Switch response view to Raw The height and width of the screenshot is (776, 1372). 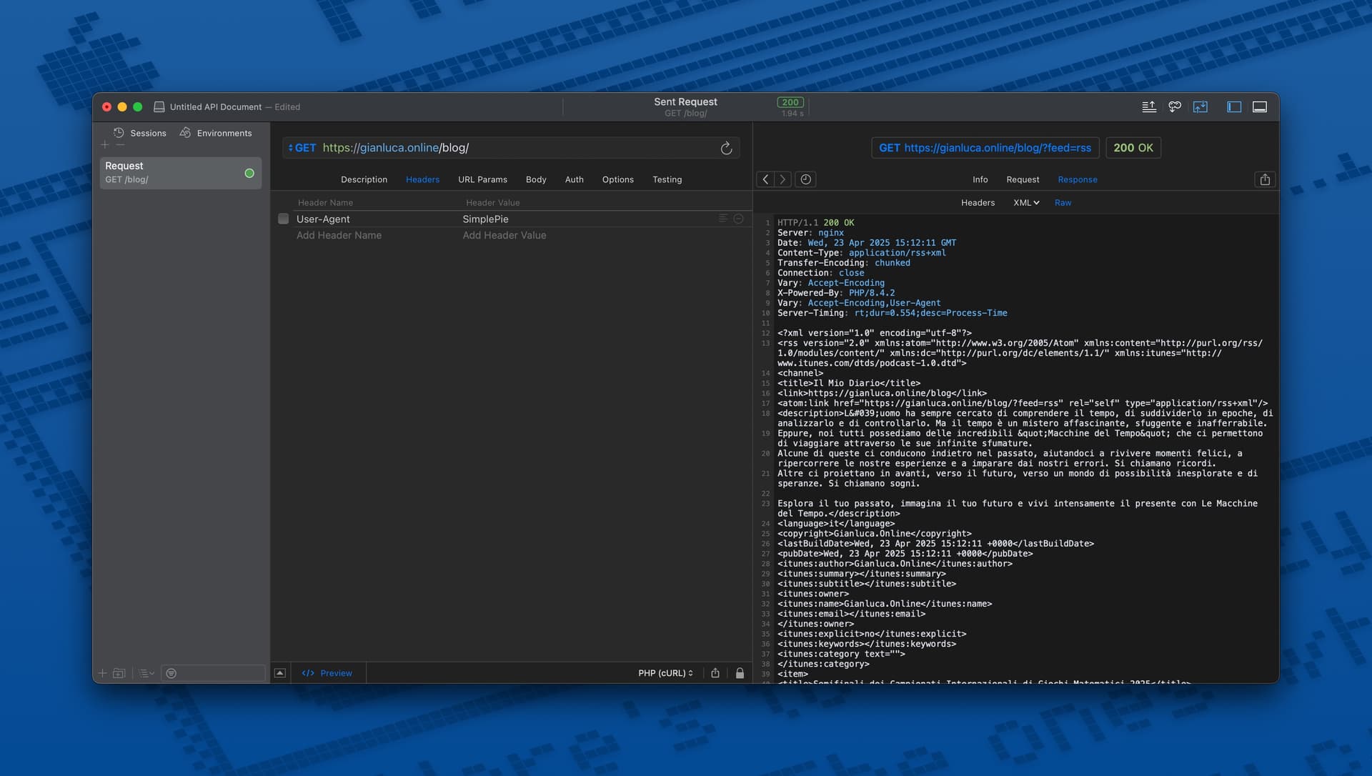pos(1063,203)
